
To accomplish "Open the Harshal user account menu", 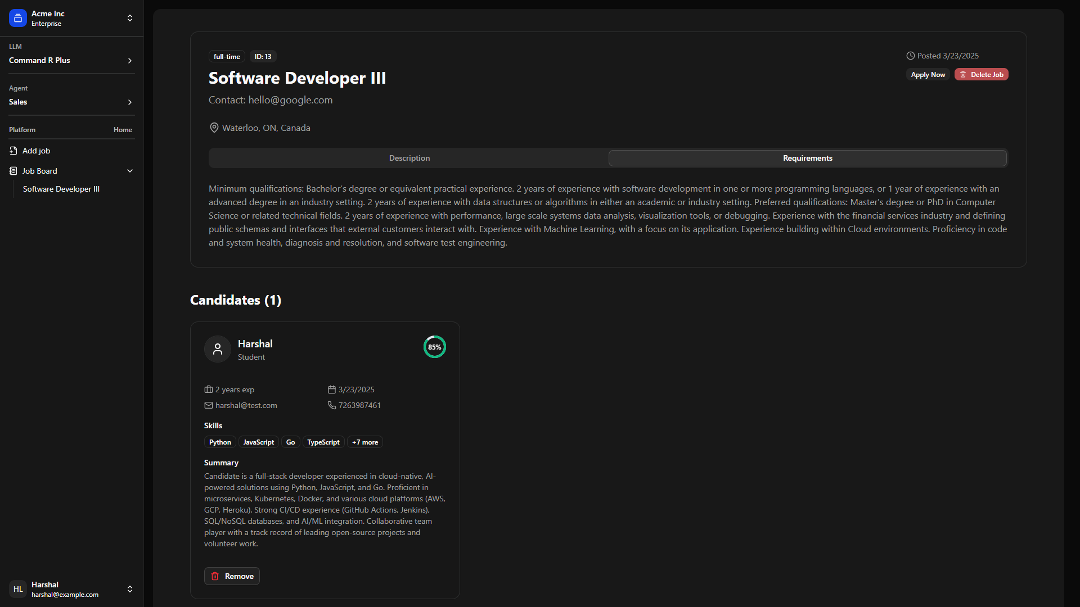I will (x=130, y=589).
